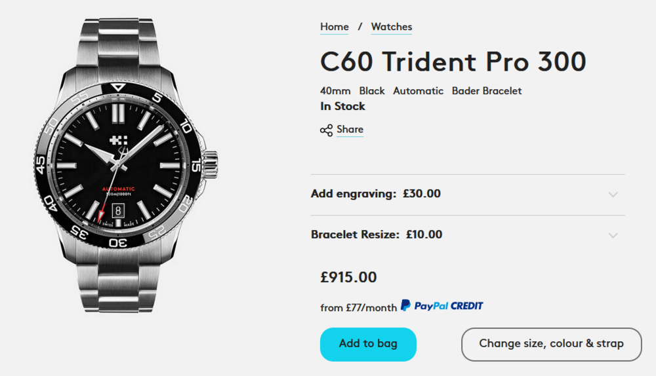Navigate to the Watches breadcrumb
This screenshot has width=656, height=376.
point(392,27)
